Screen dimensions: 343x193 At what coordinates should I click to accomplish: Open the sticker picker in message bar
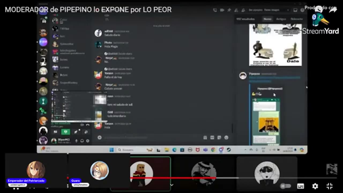tap(219, 138)
